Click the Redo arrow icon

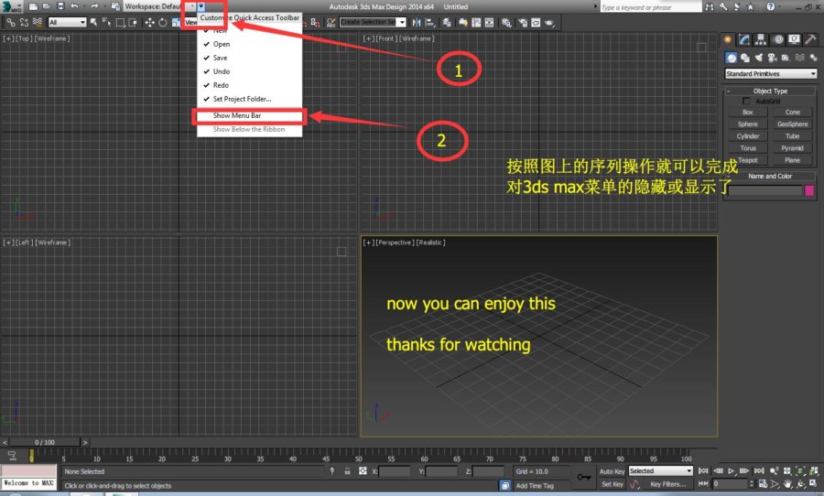pyautogui.click(x=94, y=6)
